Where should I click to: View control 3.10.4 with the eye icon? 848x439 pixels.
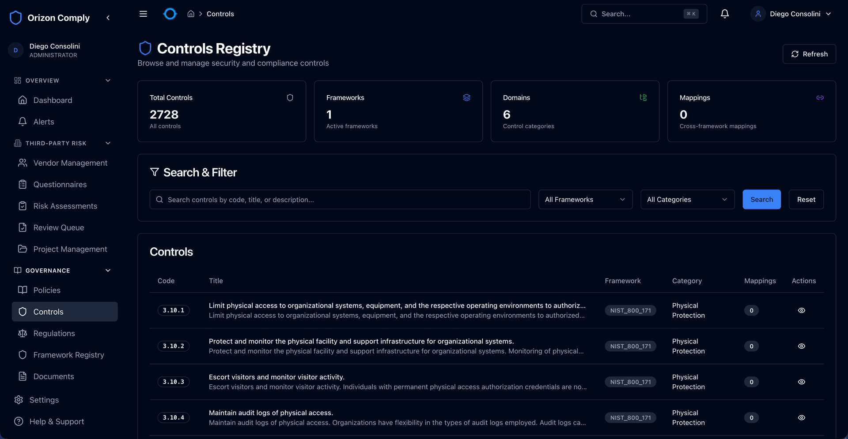coord(802,417)
